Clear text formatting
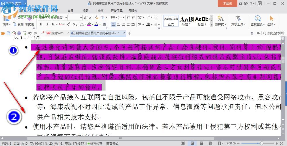The height and width of the screenshot is (146, 287). [97, 17]
